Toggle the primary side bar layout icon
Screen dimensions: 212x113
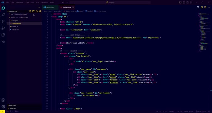coord(180,3)
